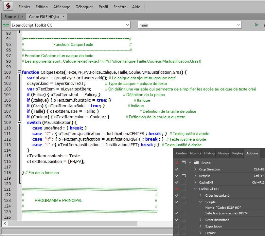Click the Bruno action set folder icon

pos(196,163)
